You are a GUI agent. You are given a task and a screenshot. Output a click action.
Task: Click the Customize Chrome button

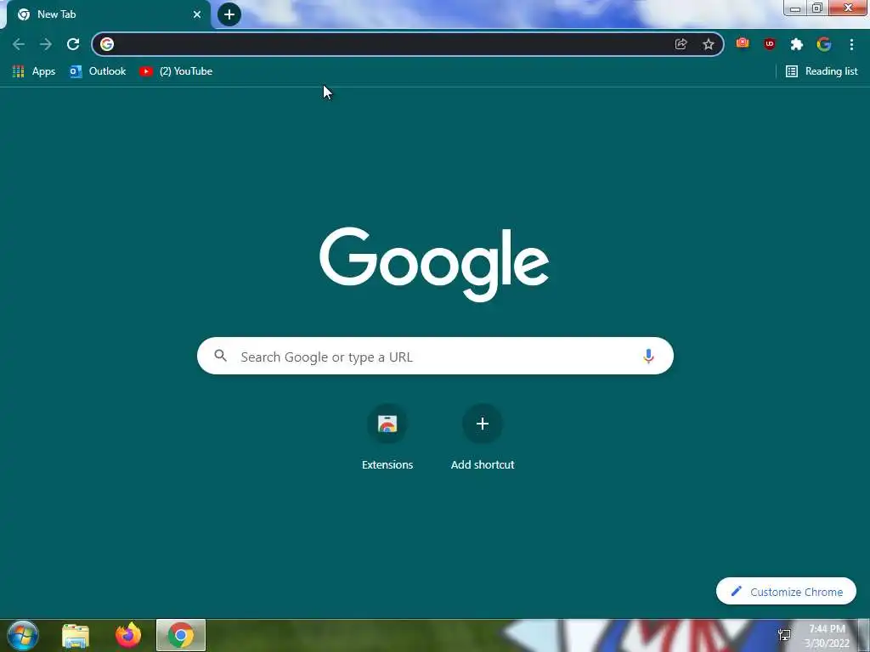[x=786, y=592]
